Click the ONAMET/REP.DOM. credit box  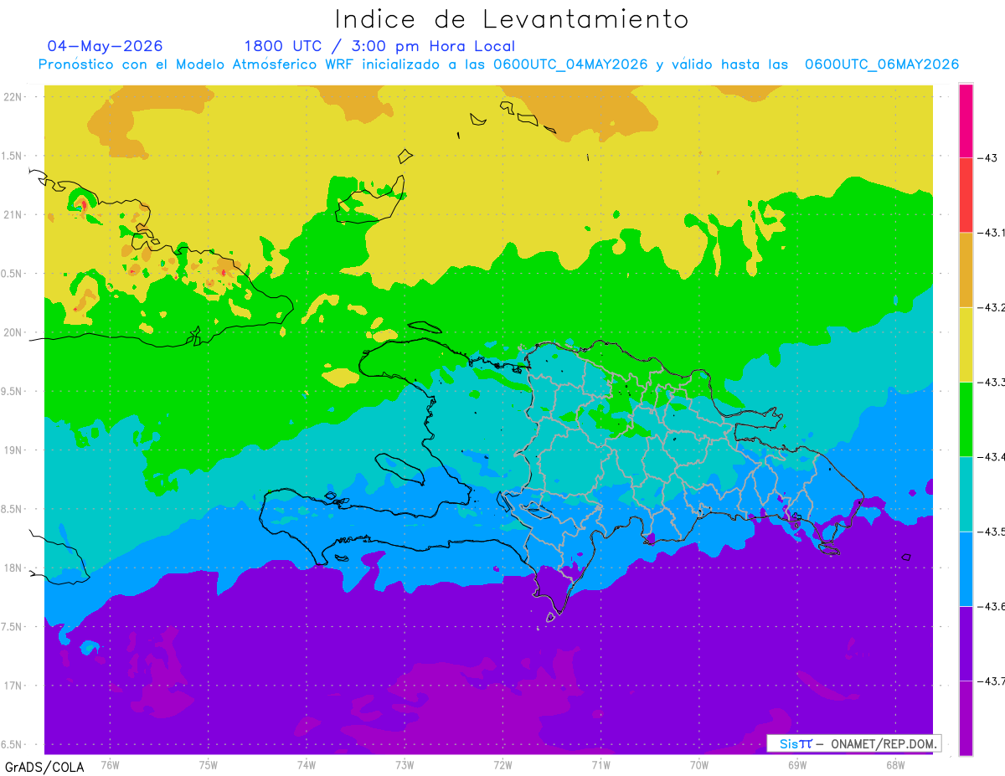pos(854,743)
